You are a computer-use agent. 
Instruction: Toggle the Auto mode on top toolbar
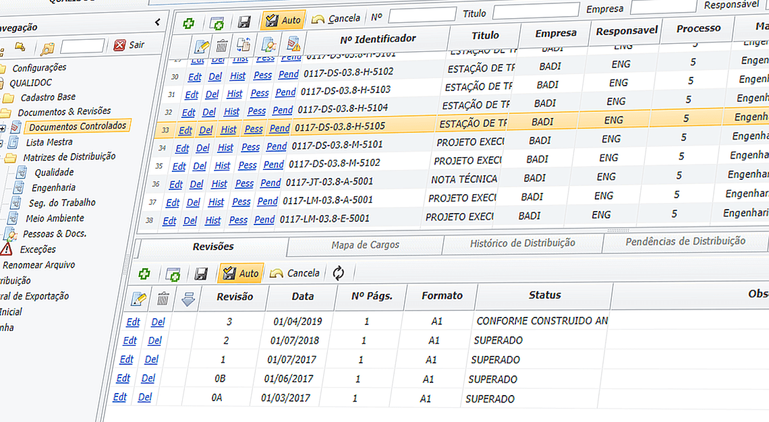(x=283, y=20)
